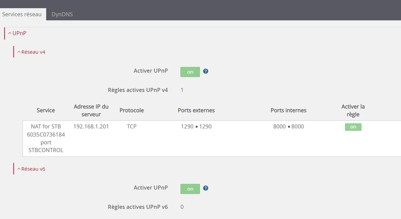This screenshot has width=401, height=219.
Task: Click the external ports value 1290 • 1290
Action: [x=196, y=126]
